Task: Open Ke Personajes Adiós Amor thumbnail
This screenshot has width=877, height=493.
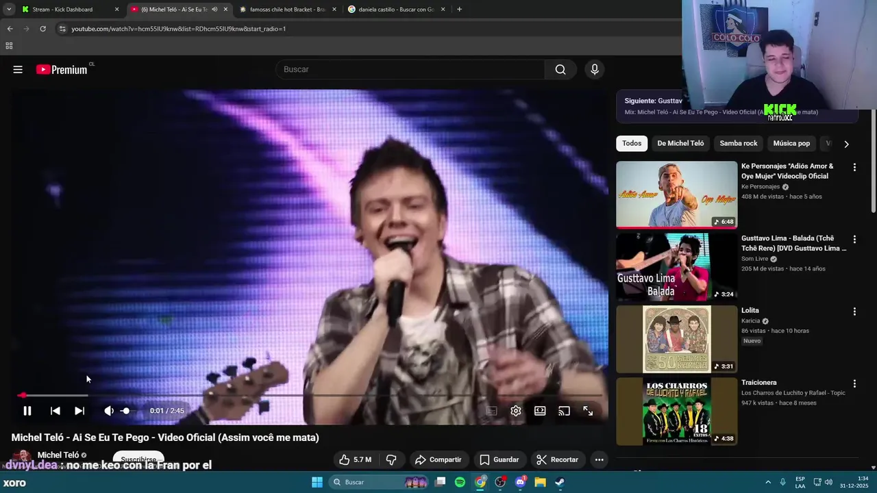Action: click(x=676, y=194)
